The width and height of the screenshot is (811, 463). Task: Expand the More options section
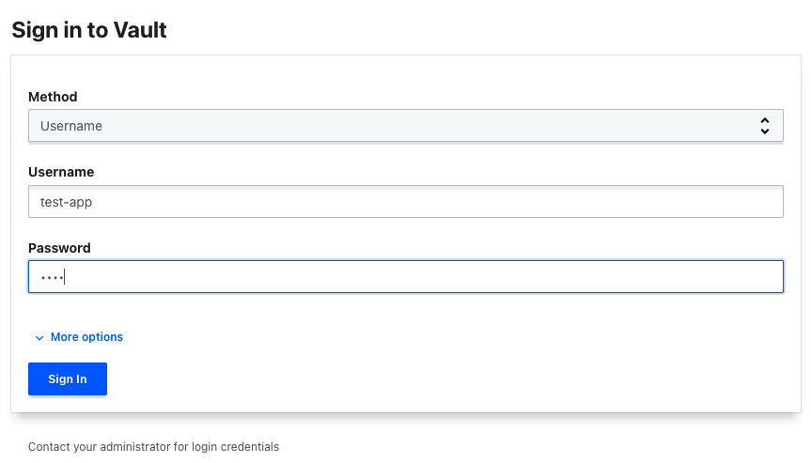point(79,337)
